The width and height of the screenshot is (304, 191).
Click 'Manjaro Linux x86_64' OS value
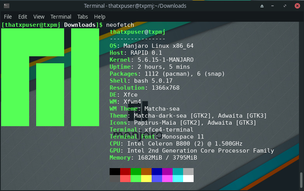coord(158,46)
